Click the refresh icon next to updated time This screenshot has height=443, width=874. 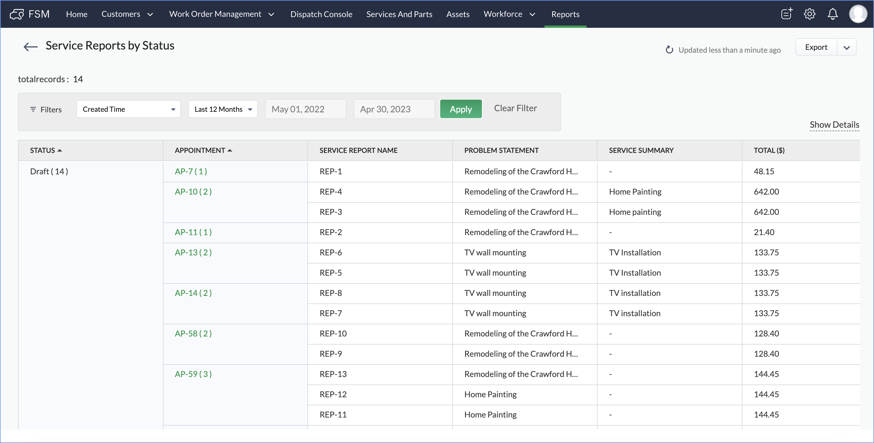669,50
